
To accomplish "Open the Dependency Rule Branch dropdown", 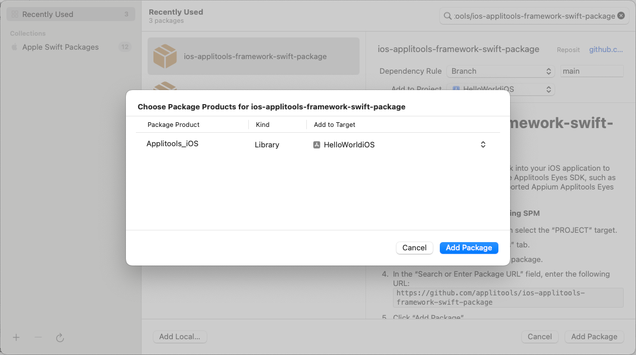I will tap(501, 71).
